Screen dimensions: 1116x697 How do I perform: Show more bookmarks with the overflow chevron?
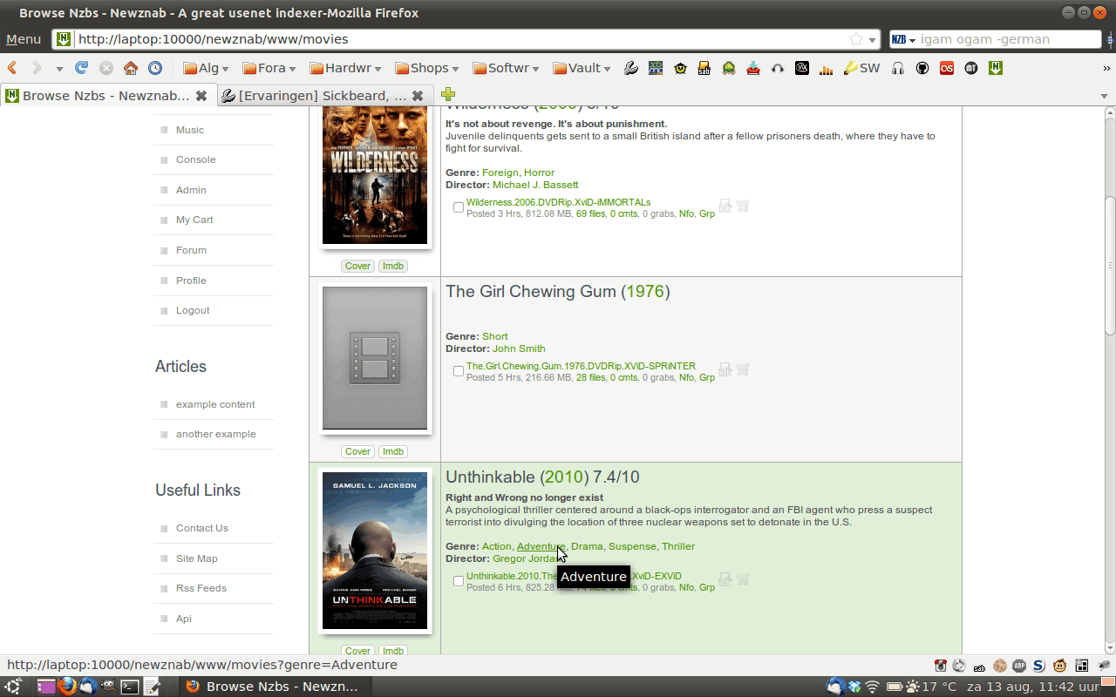1106,68
